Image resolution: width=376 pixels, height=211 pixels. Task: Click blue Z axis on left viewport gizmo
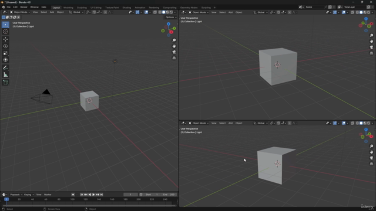(x=169, y=24)
